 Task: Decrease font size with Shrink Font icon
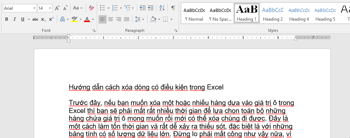[x=65, y=8]
